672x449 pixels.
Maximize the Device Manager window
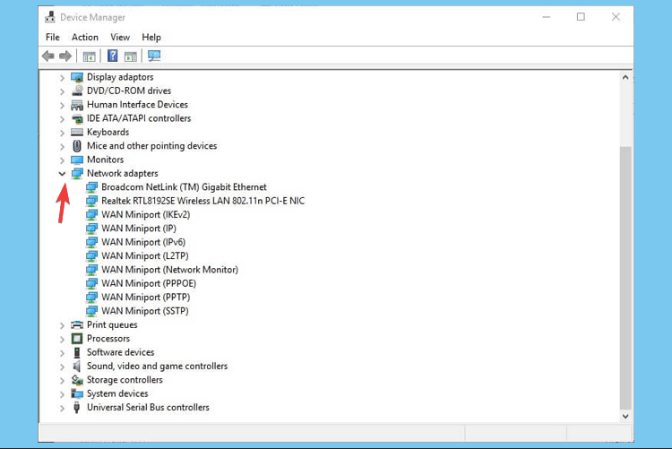point(581,17)
